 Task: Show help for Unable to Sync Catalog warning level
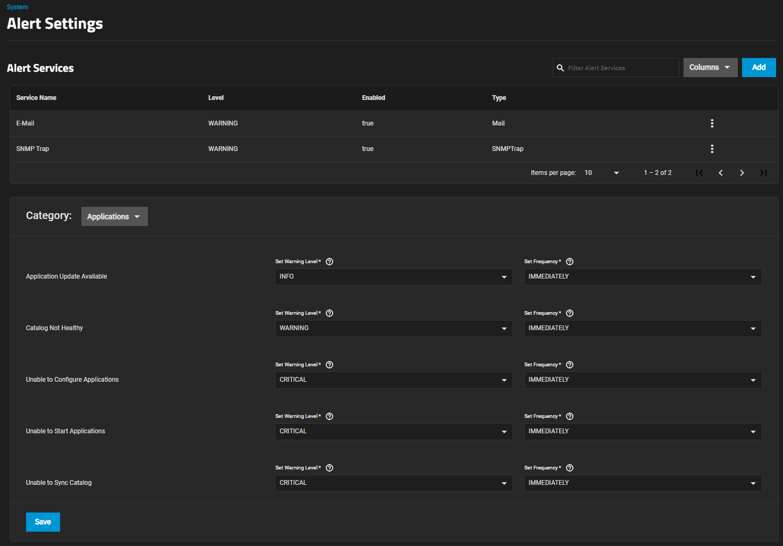coord(329,468)
